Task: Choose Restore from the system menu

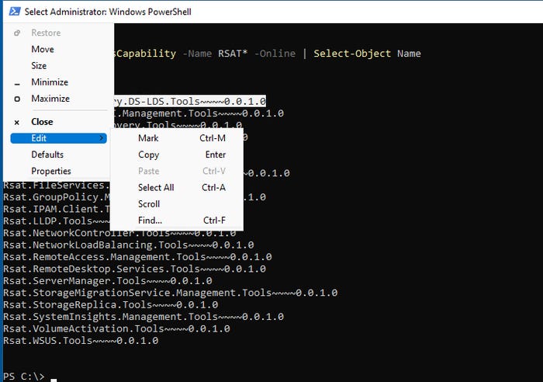Action: pos(58,33)
